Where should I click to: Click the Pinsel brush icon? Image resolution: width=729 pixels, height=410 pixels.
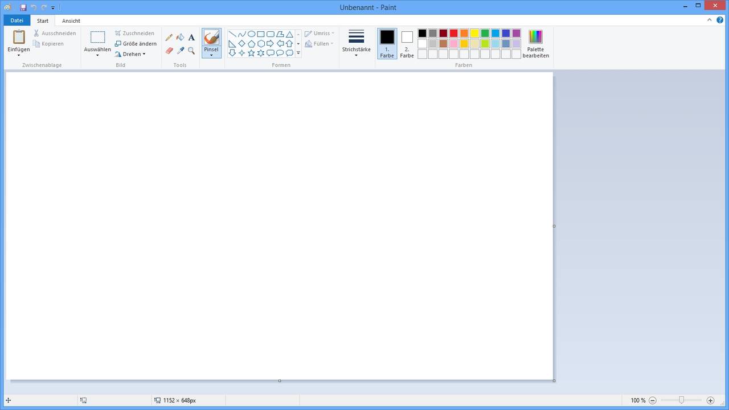211,37
